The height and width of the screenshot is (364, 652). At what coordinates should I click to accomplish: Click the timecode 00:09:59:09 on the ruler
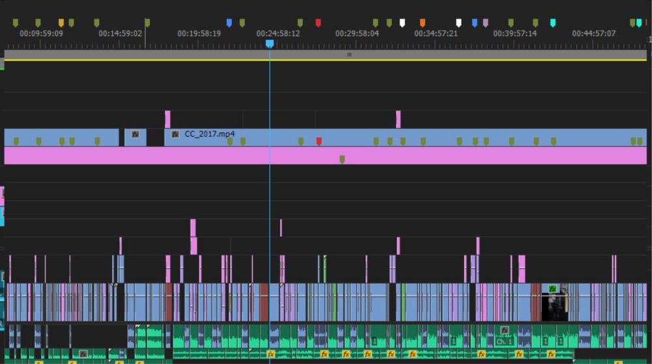[41, 34]
